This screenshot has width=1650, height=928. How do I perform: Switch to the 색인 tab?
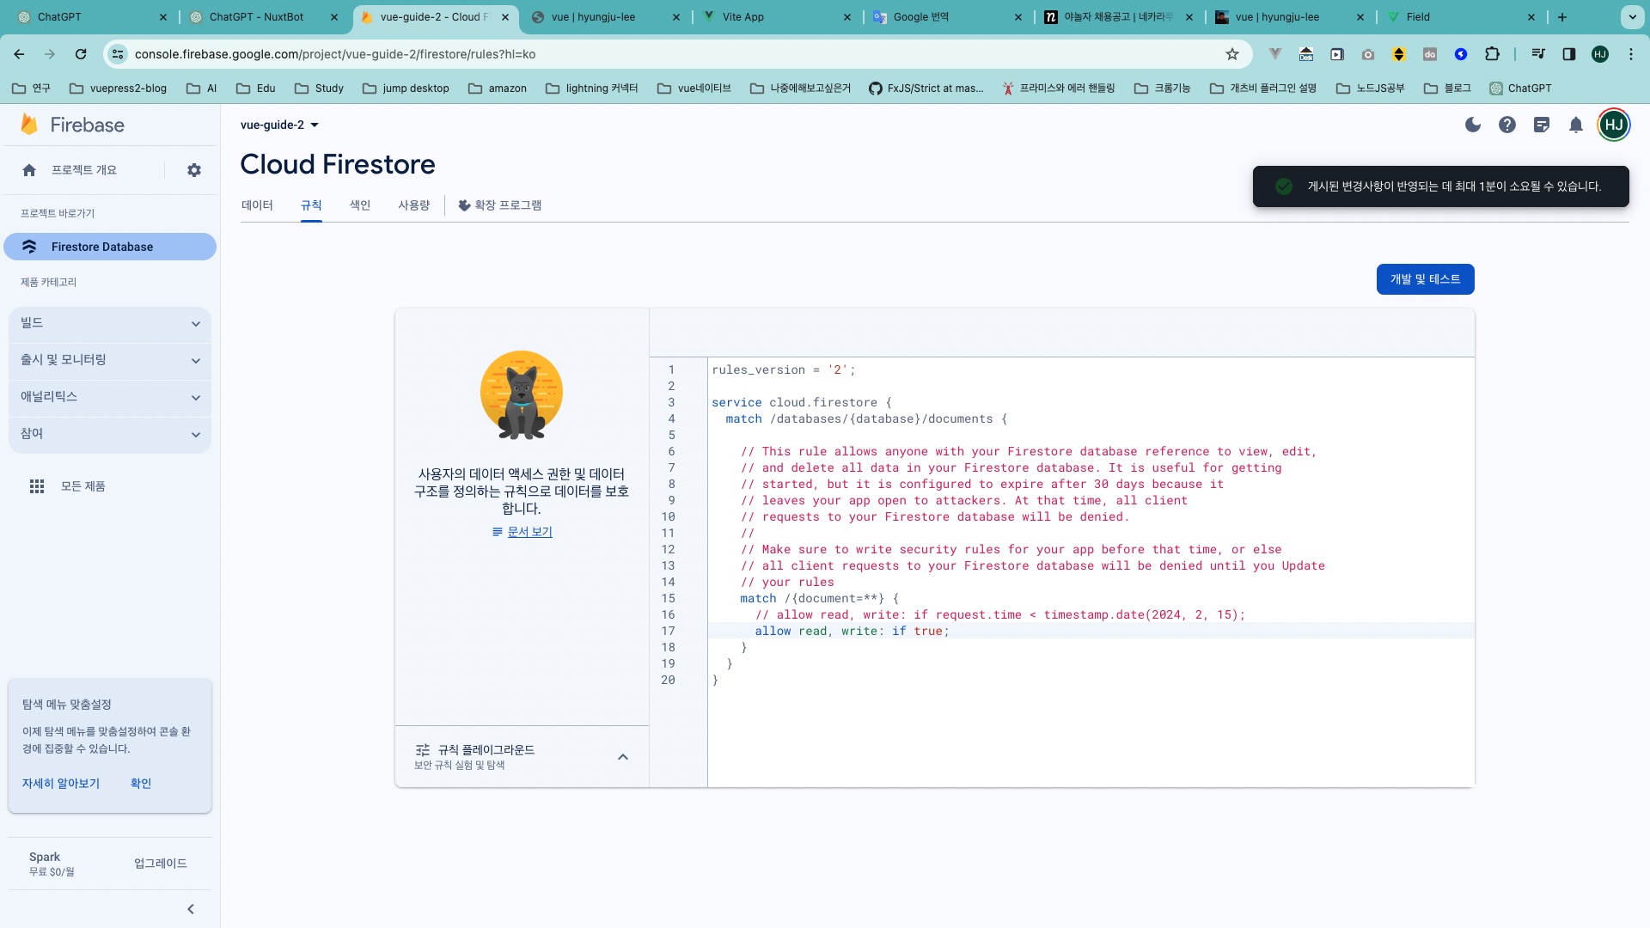point(360,205)
